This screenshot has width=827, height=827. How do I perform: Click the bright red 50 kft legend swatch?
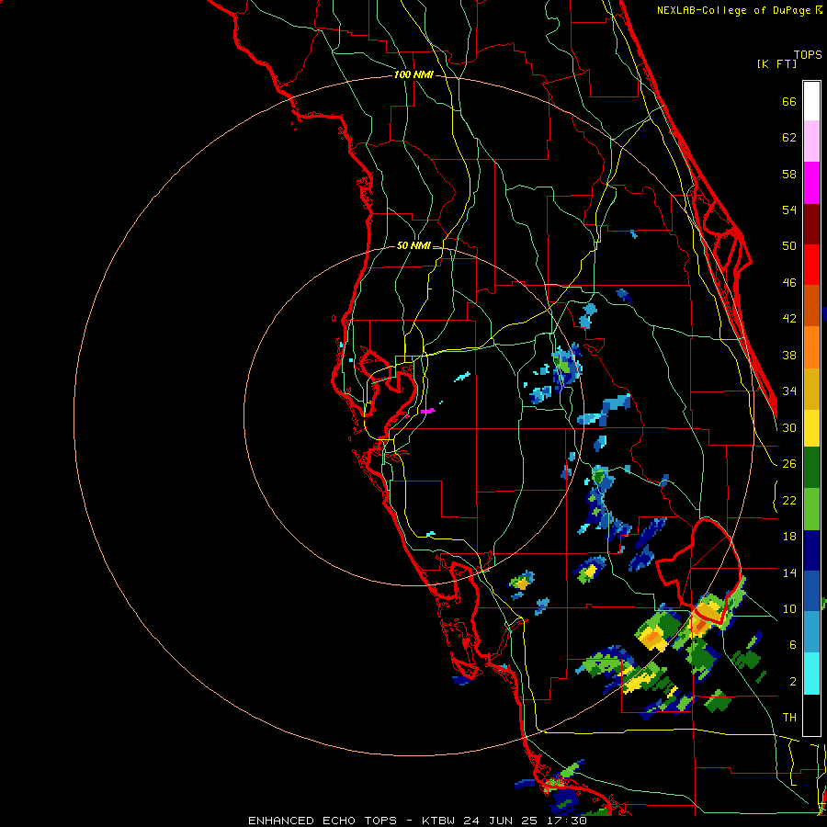(x=811, y=265)
